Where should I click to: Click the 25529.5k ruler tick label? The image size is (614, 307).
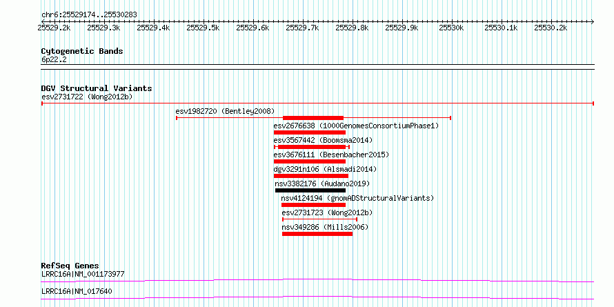(204, 28)
